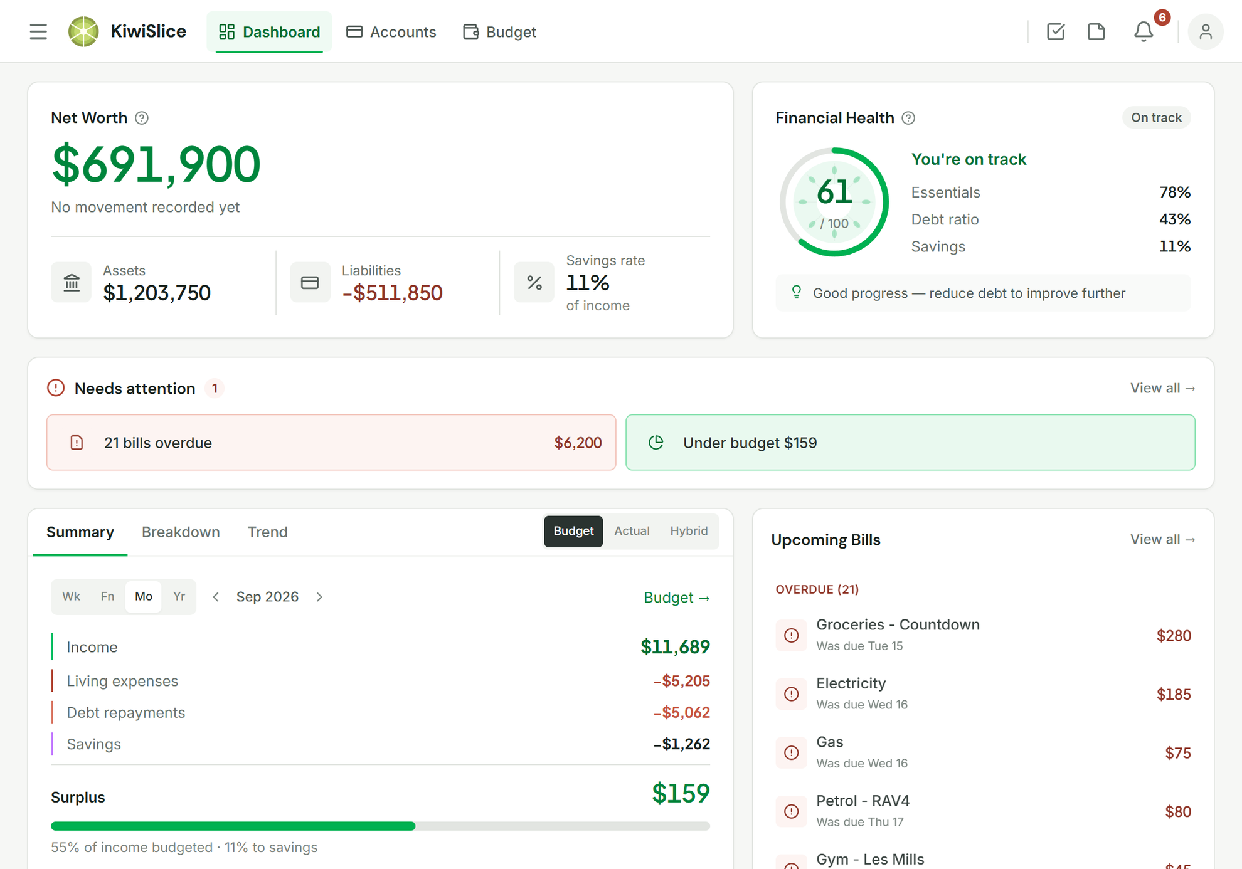The image size is (1242, 869).
Task: Follow the green Budget → link
Action: [676, 598]
